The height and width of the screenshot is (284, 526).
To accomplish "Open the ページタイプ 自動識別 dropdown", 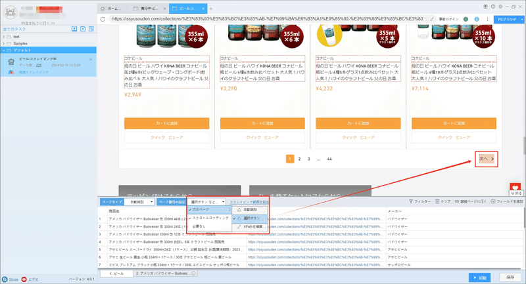I will [139, 202].
